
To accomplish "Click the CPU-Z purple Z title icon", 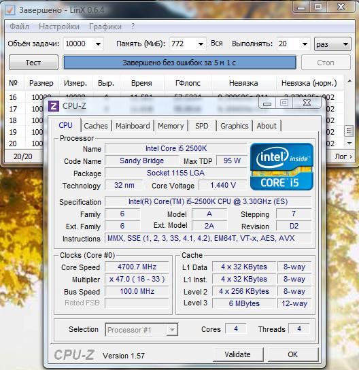I will tap(54, 106).
